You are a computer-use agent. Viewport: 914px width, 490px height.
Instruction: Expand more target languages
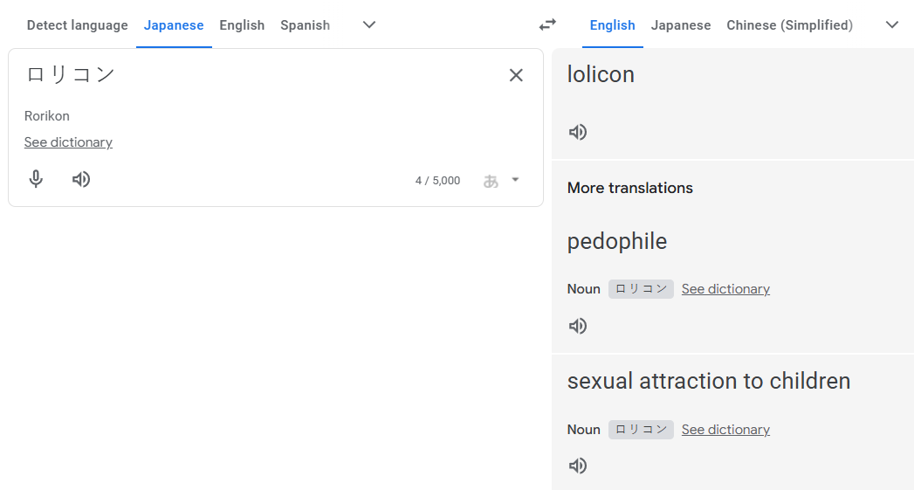(892, 25)
